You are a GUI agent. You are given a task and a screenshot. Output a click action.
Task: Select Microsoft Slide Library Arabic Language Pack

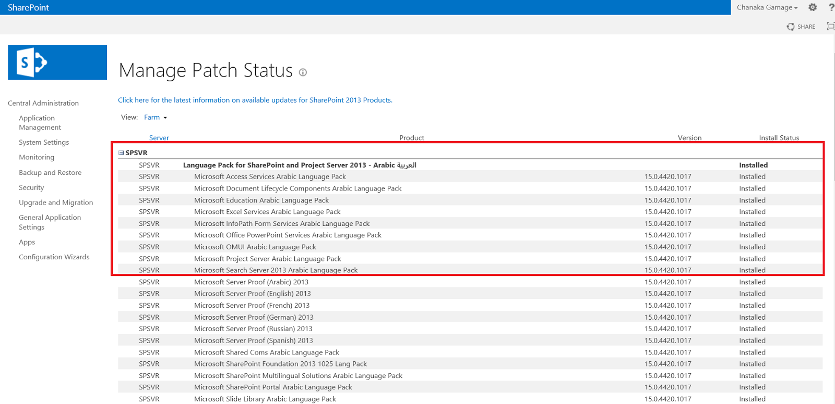coord(470,399)
